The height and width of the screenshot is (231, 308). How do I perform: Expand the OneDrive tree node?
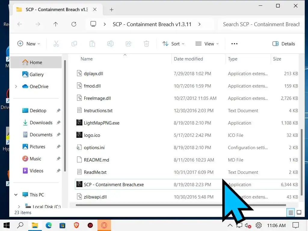pos(16,86)
